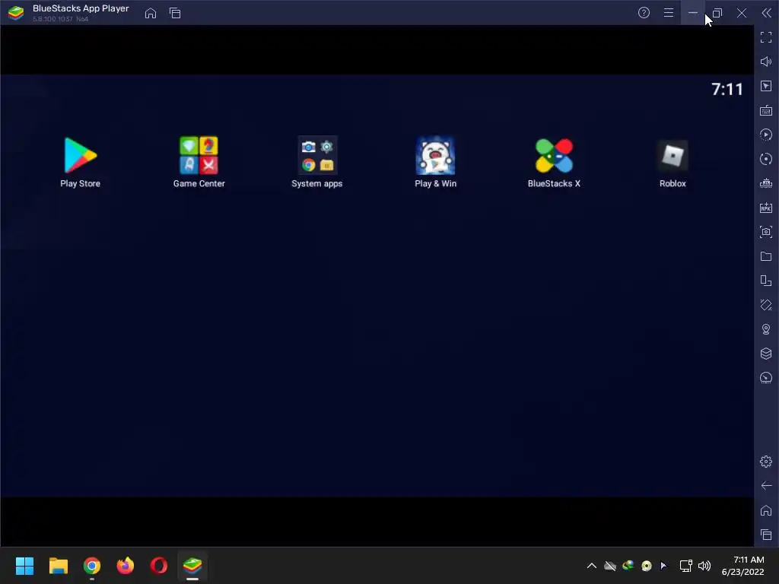This screenshot has width=779, height=584.
Task: Launch BlueStacks X
Action: [554, 163]
